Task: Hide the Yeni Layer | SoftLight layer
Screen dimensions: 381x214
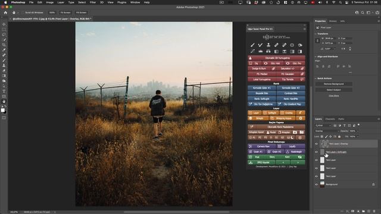Action: click(x=316, y=152)
